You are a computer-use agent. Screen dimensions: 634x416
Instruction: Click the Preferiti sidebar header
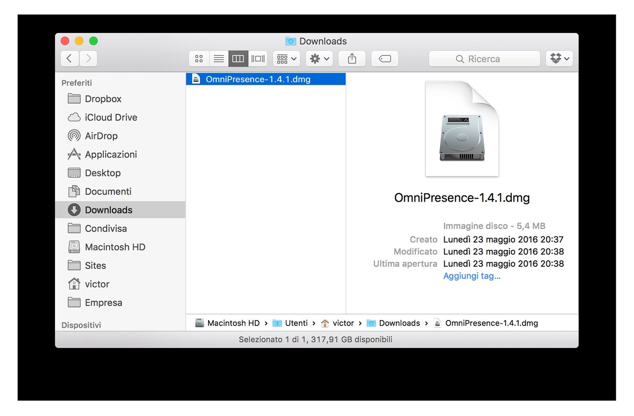coord(77,83)
